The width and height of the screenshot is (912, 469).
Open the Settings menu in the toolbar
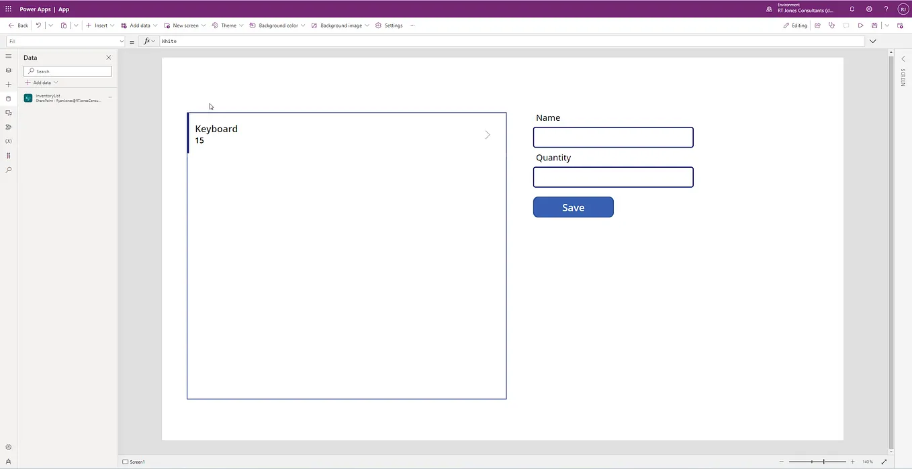click(x=390, y=25)
